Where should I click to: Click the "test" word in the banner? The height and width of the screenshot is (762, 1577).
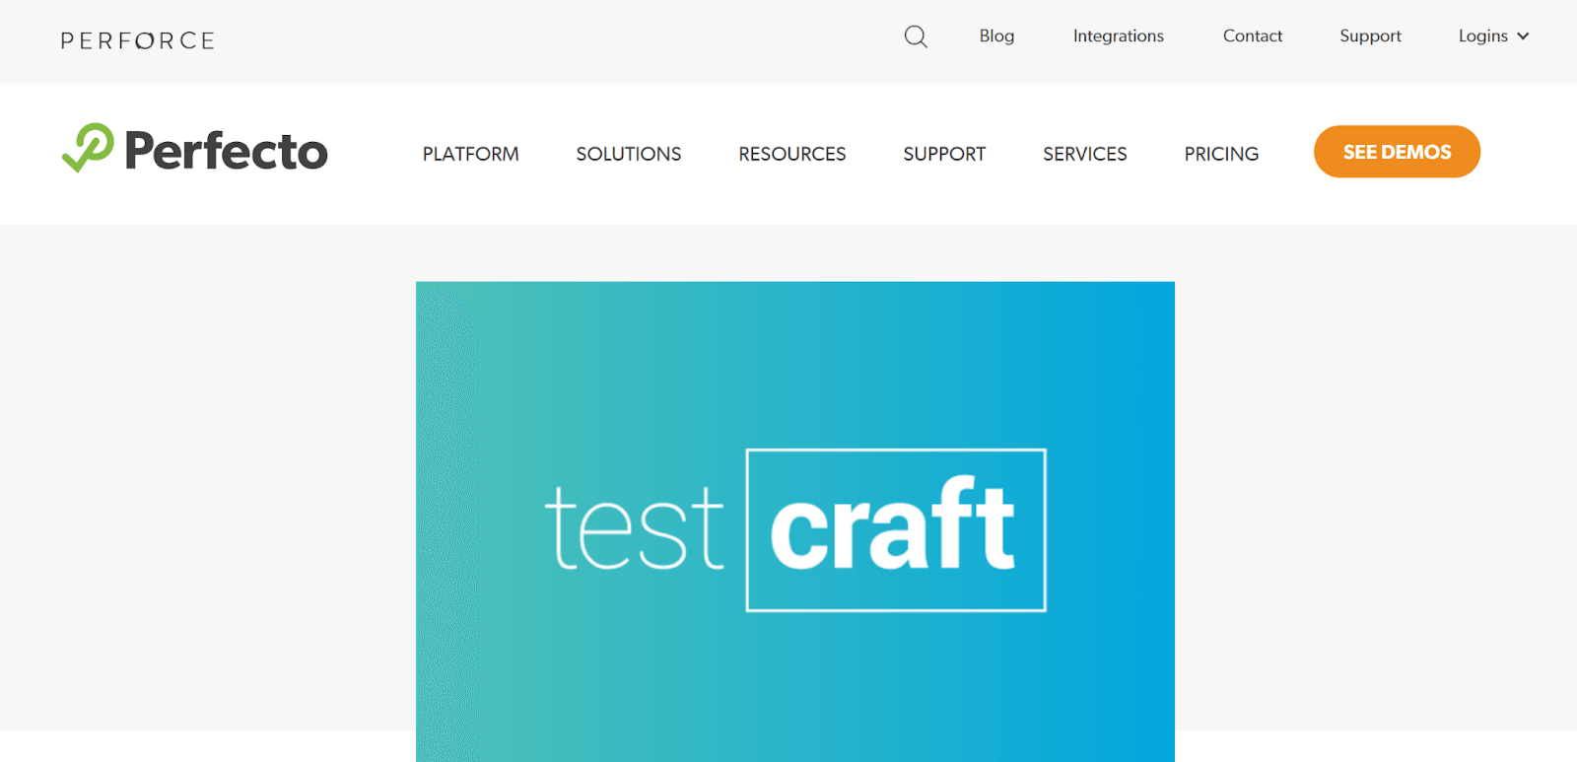[x=635, y=529]
